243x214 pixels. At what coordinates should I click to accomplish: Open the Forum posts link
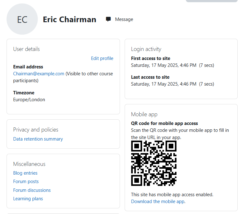(x=26, y=182)
